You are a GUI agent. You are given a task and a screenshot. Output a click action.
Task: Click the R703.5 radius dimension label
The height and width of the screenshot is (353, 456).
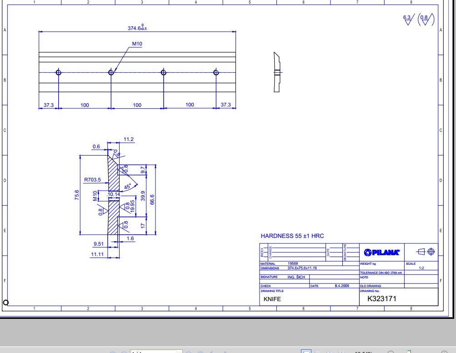92,180
